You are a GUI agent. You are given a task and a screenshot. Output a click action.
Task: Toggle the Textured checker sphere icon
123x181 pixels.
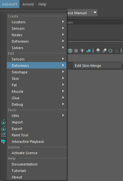pos(76,51)
